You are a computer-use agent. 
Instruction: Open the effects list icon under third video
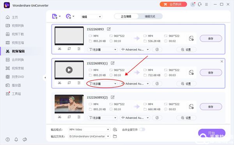79,117
